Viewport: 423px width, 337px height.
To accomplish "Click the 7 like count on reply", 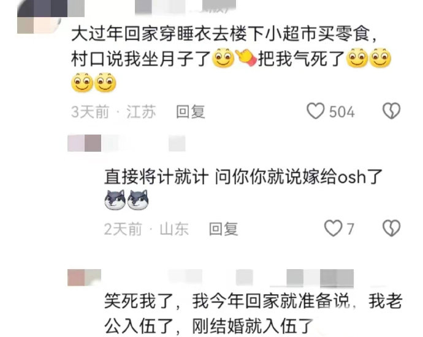I will [x=350, y=229].
